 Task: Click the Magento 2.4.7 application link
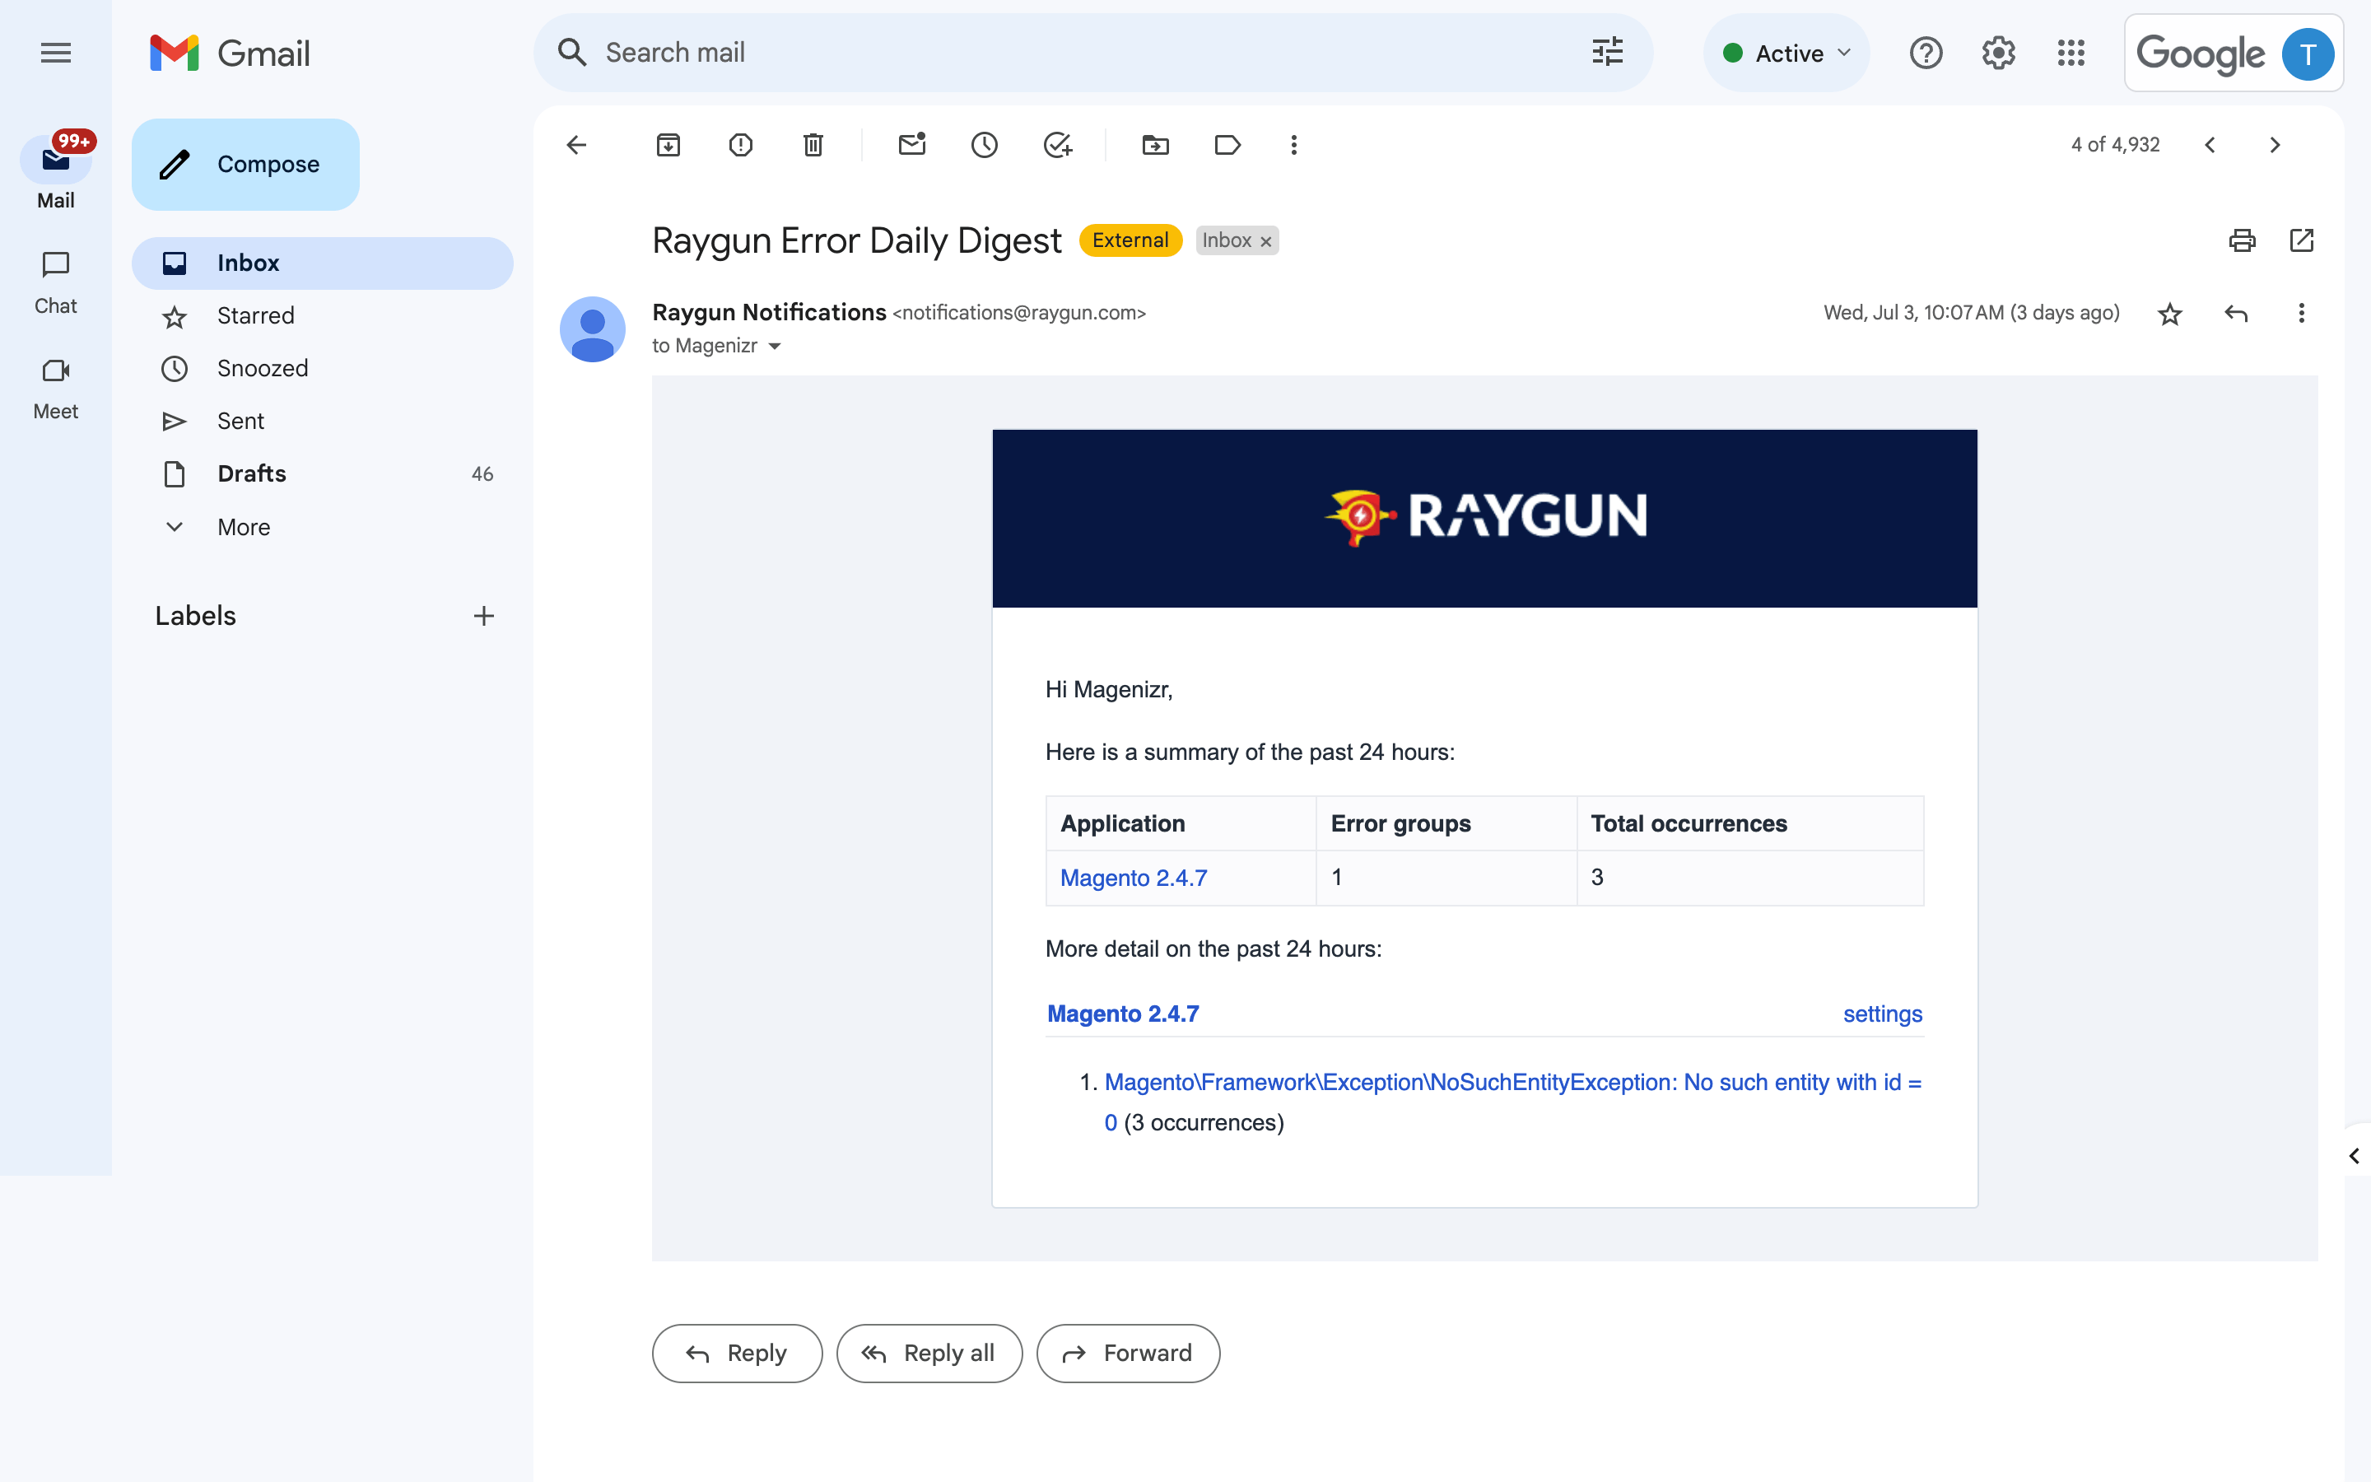(1134, 876)
